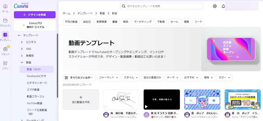Screen dimensions: 263x121
Task: Select the 解説 tag chip
Action: [126, 22]
